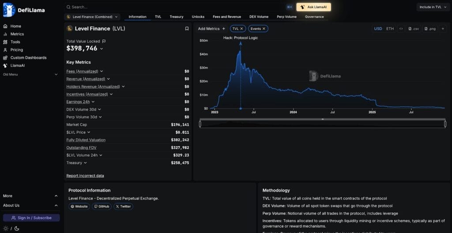The width and height of the screenshot is (452, 233).
Task: Export chart as .png
Action: 430,29
